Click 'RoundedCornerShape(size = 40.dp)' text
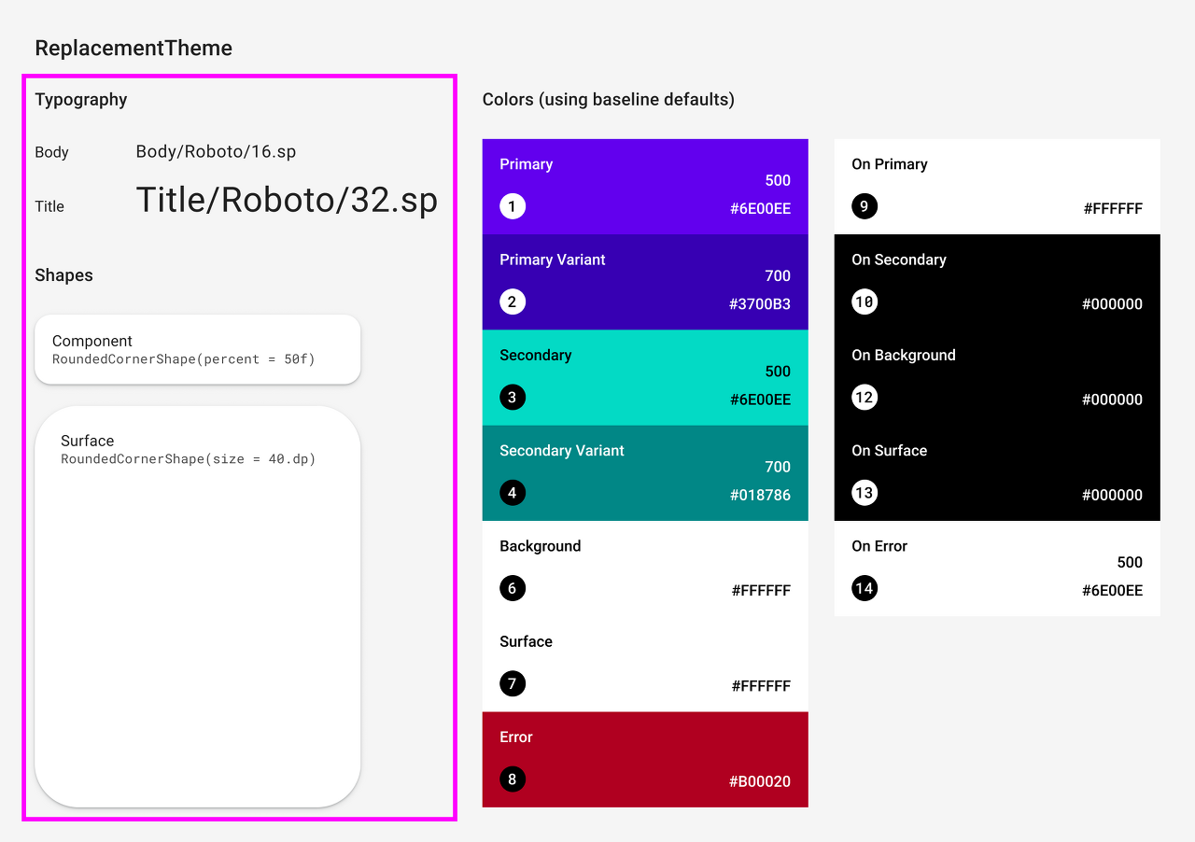 coord(189,459)
